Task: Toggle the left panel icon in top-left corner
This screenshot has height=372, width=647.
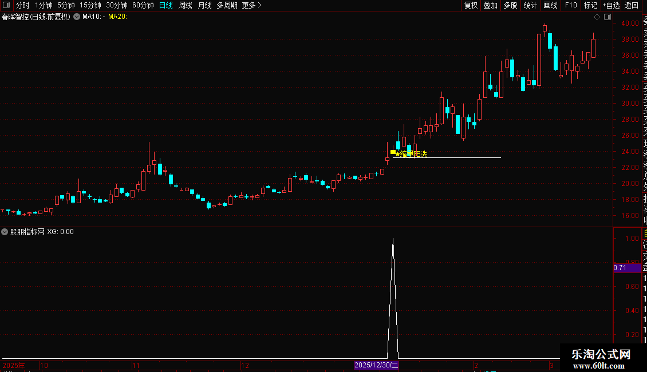Action: 6,5
